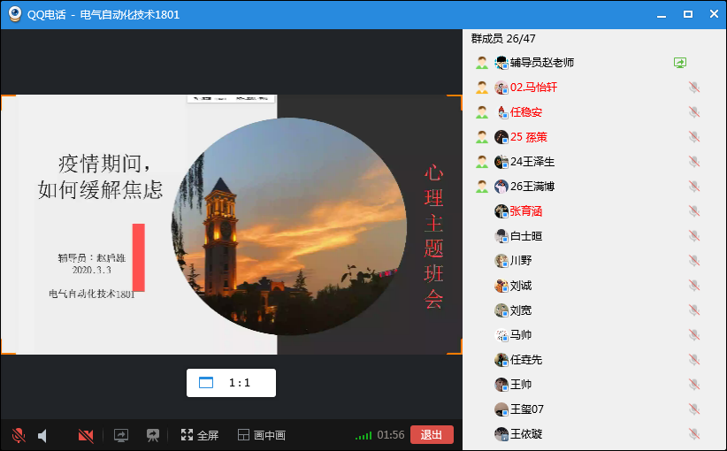Image resolution: width=727 pixels, height=451 pixels.
Task: Click muted mic icon for 25 孫策
Action: [x=694, y=137]
